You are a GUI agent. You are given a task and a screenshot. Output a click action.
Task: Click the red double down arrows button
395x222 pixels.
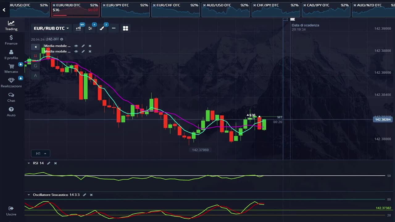click(x=35, y=56)
